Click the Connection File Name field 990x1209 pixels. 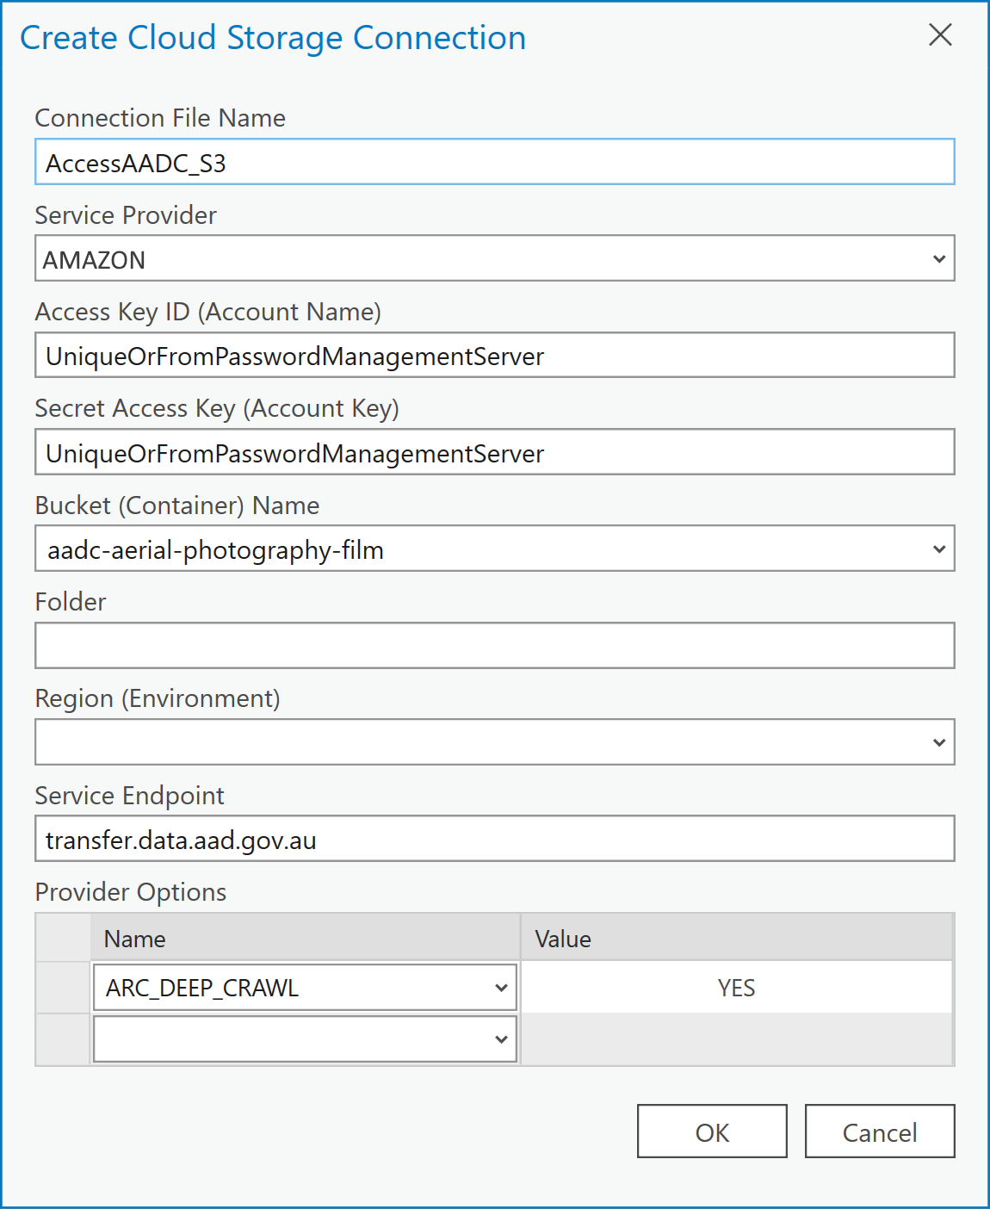pyautogui.click(x=495, y=162)
